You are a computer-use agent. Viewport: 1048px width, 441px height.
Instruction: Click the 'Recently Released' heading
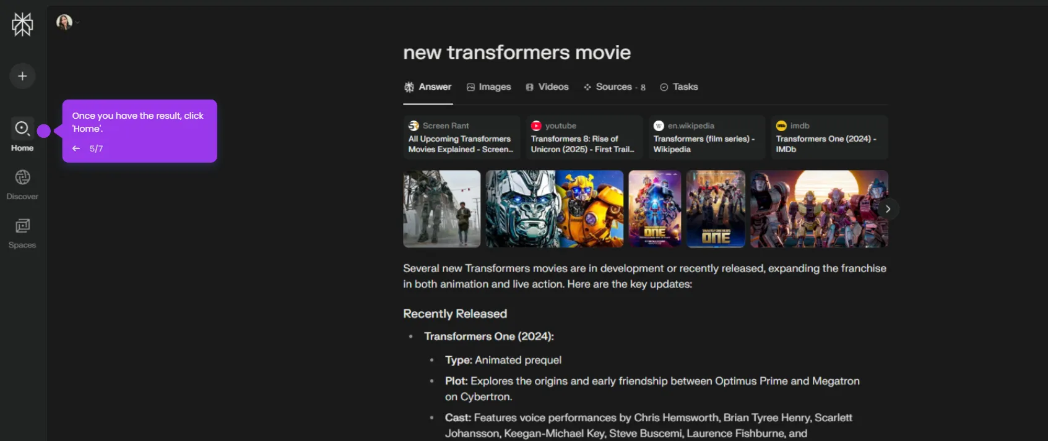[455, 314]
